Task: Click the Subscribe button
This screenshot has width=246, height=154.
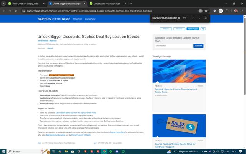Action: pyautogui.click(x=198, y=46)
